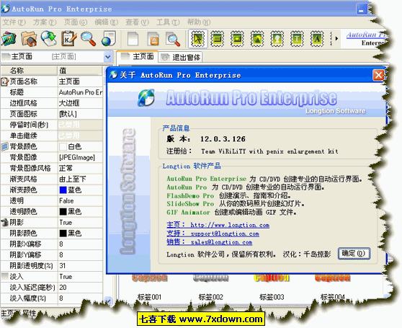The width and height of the screenshot is (402, 328).
Task: Click the 阴影 True value cell
Action: tap(80, 222)
